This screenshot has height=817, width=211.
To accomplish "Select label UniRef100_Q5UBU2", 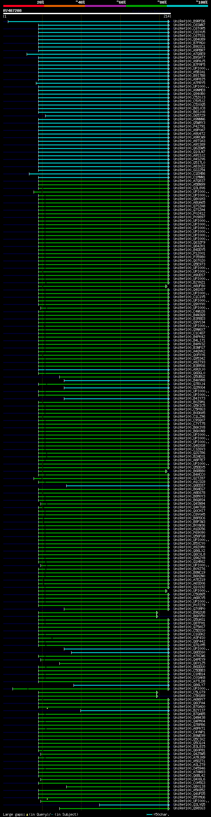I will point(189,377).
